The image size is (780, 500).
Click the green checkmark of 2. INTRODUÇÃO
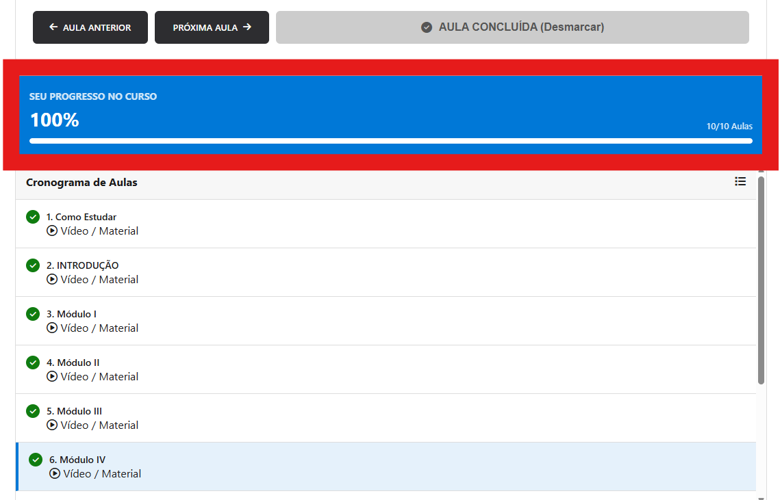(x=33, y=265)
